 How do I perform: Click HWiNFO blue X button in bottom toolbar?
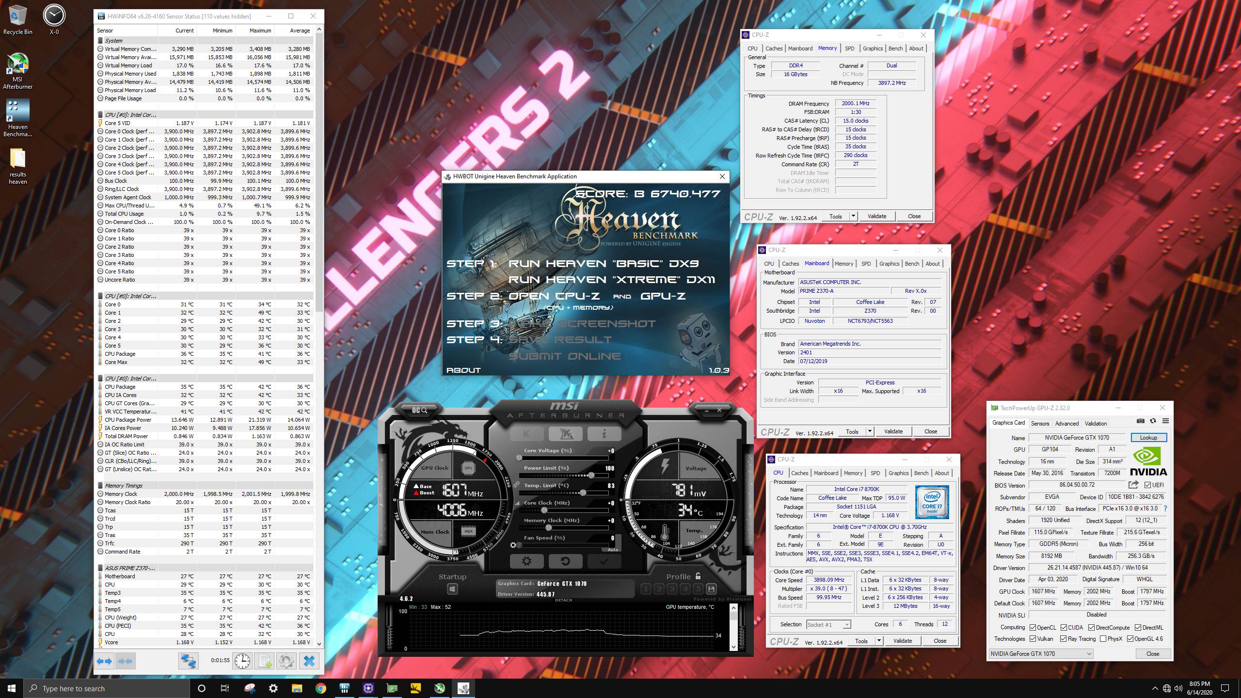pyautogui.click(x=309, y=661)
